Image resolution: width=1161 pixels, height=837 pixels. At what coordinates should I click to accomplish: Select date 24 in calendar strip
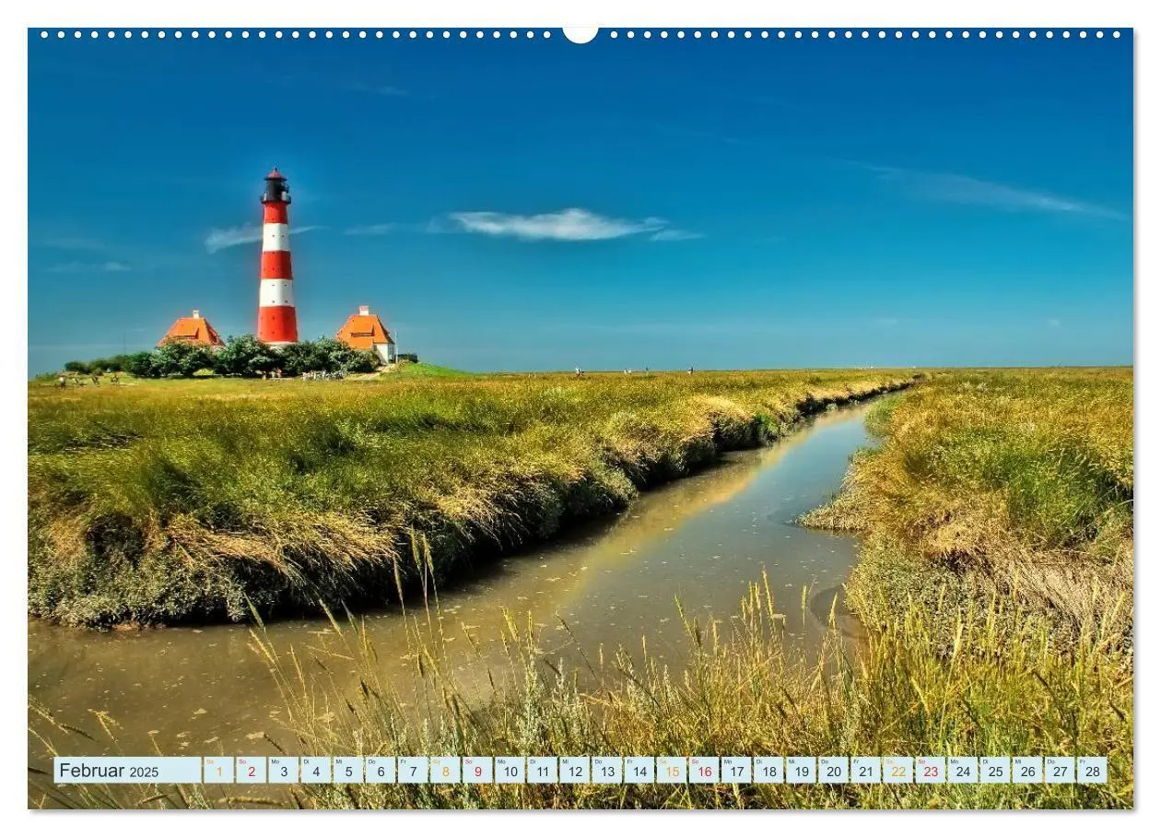point(962,771)
